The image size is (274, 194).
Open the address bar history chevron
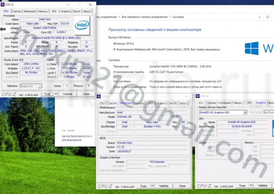260,17
